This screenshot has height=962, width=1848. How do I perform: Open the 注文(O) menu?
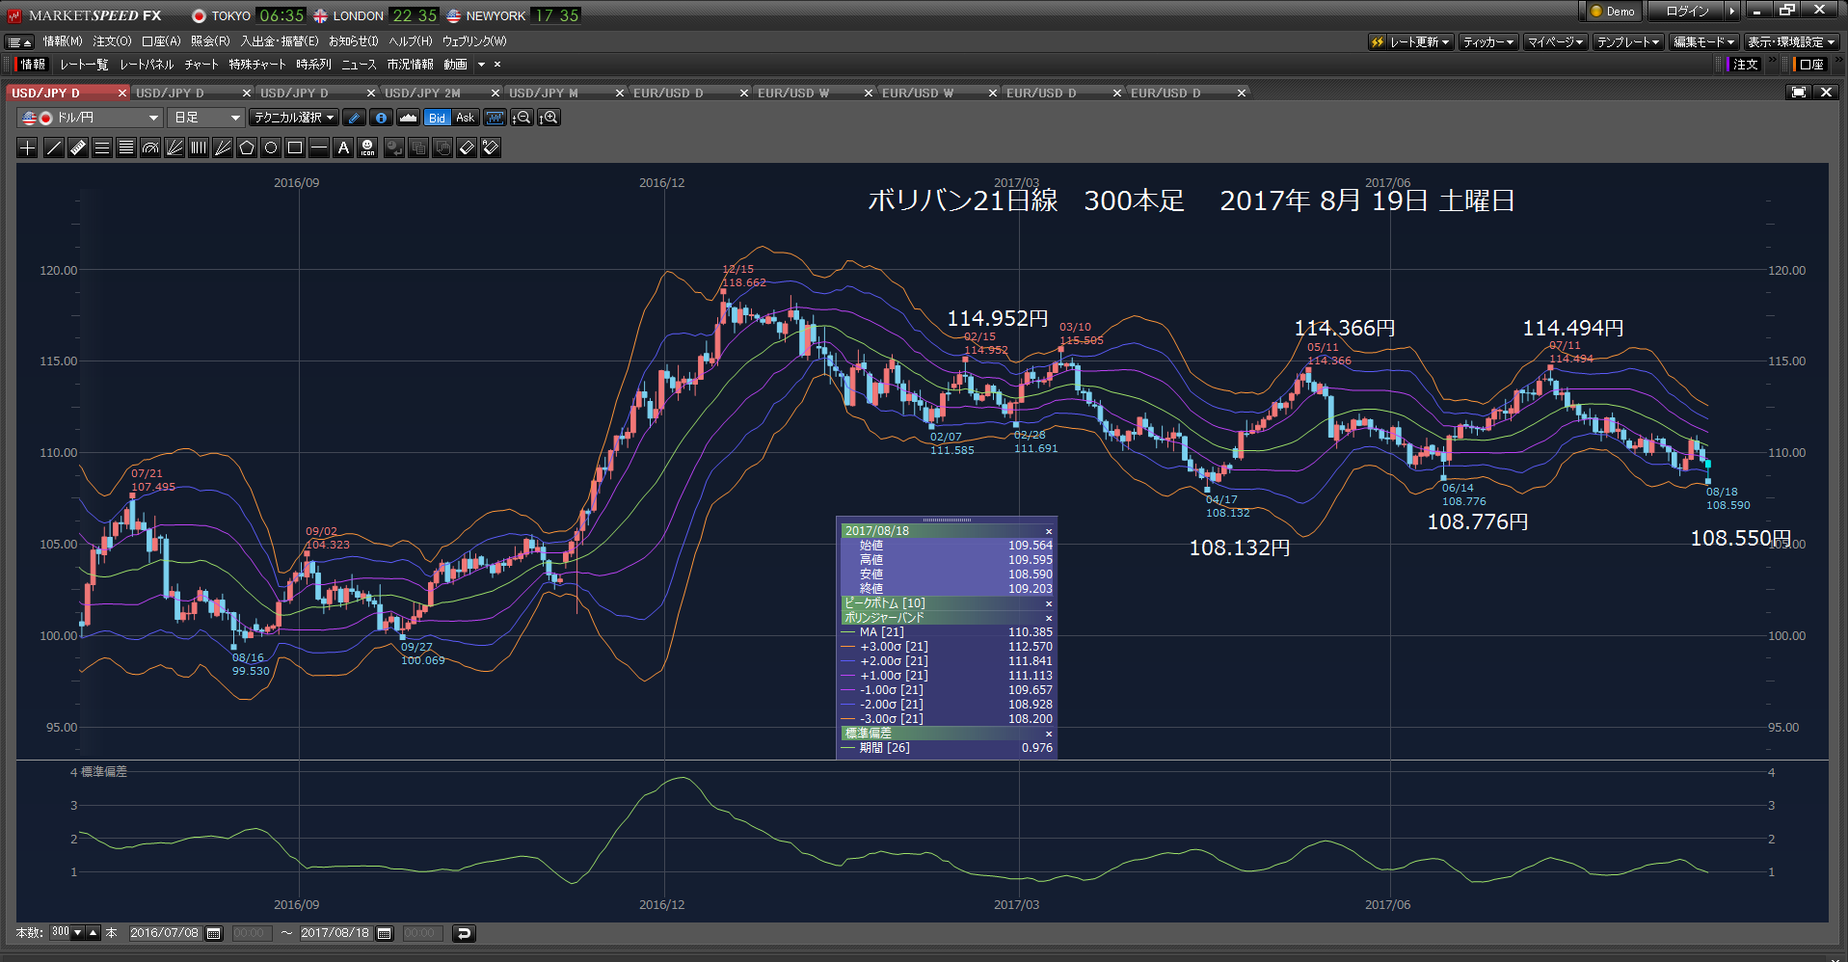coord(112,41)
